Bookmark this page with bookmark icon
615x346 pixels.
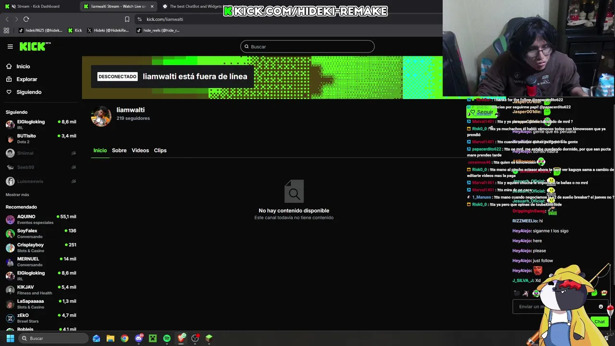[x=127, y=19]
